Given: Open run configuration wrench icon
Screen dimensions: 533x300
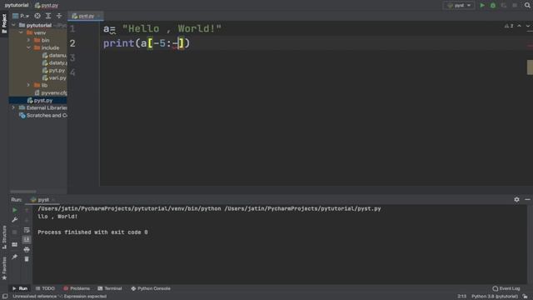Looking at the screenshot, I should [x=15, y=220].
